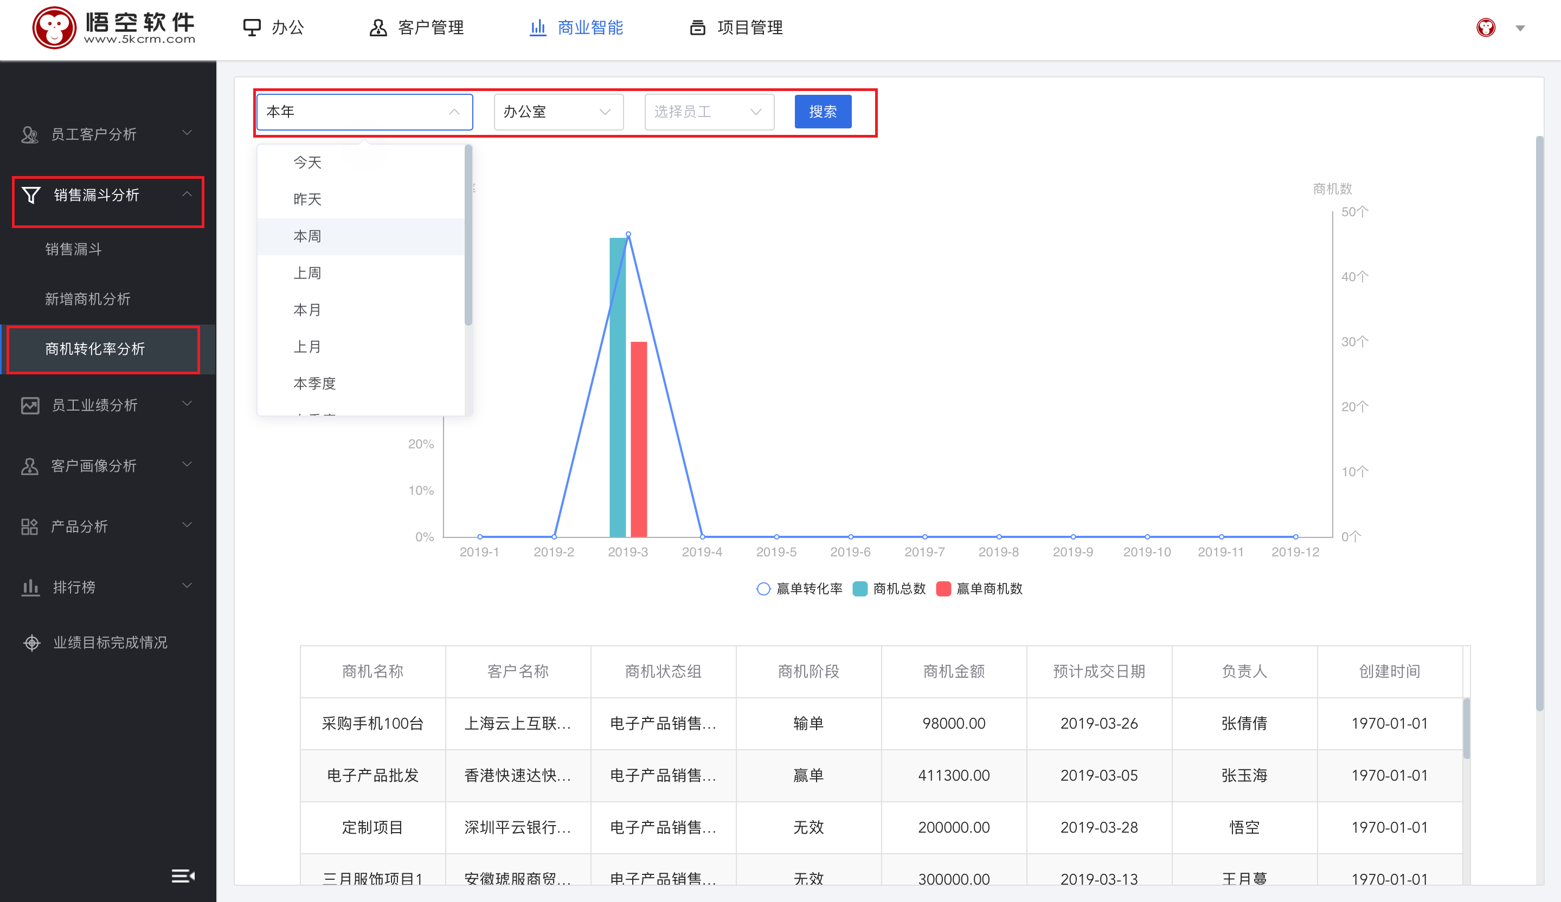Choose 上月 from the time list

(361, 347)
